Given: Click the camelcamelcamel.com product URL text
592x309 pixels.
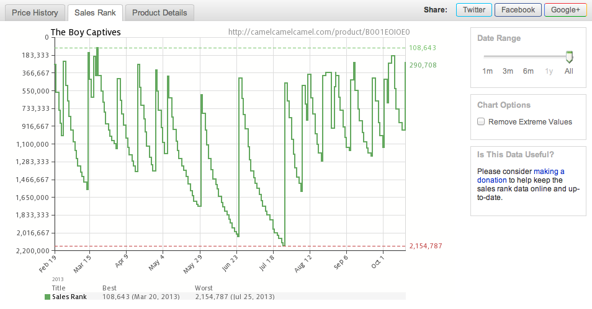Looking at the screenshot, I should [x=319, y=32].
